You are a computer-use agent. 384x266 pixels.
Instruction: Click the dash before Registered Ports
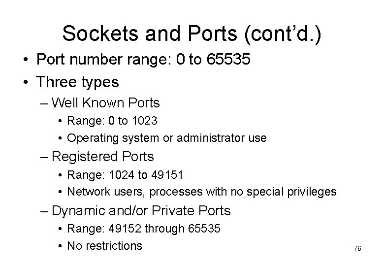(44, 157)
